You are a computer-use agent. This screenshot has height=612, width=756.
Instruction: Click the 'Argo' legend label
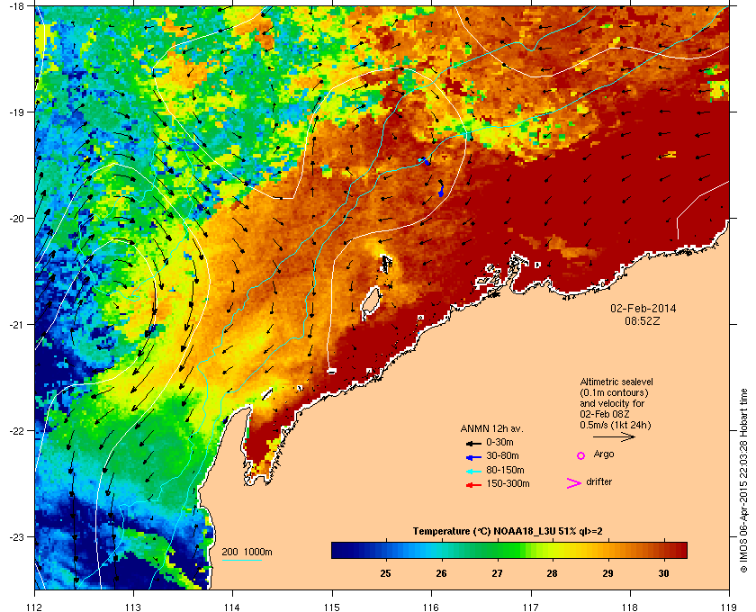pyautogui.click(x=604, y=454)
